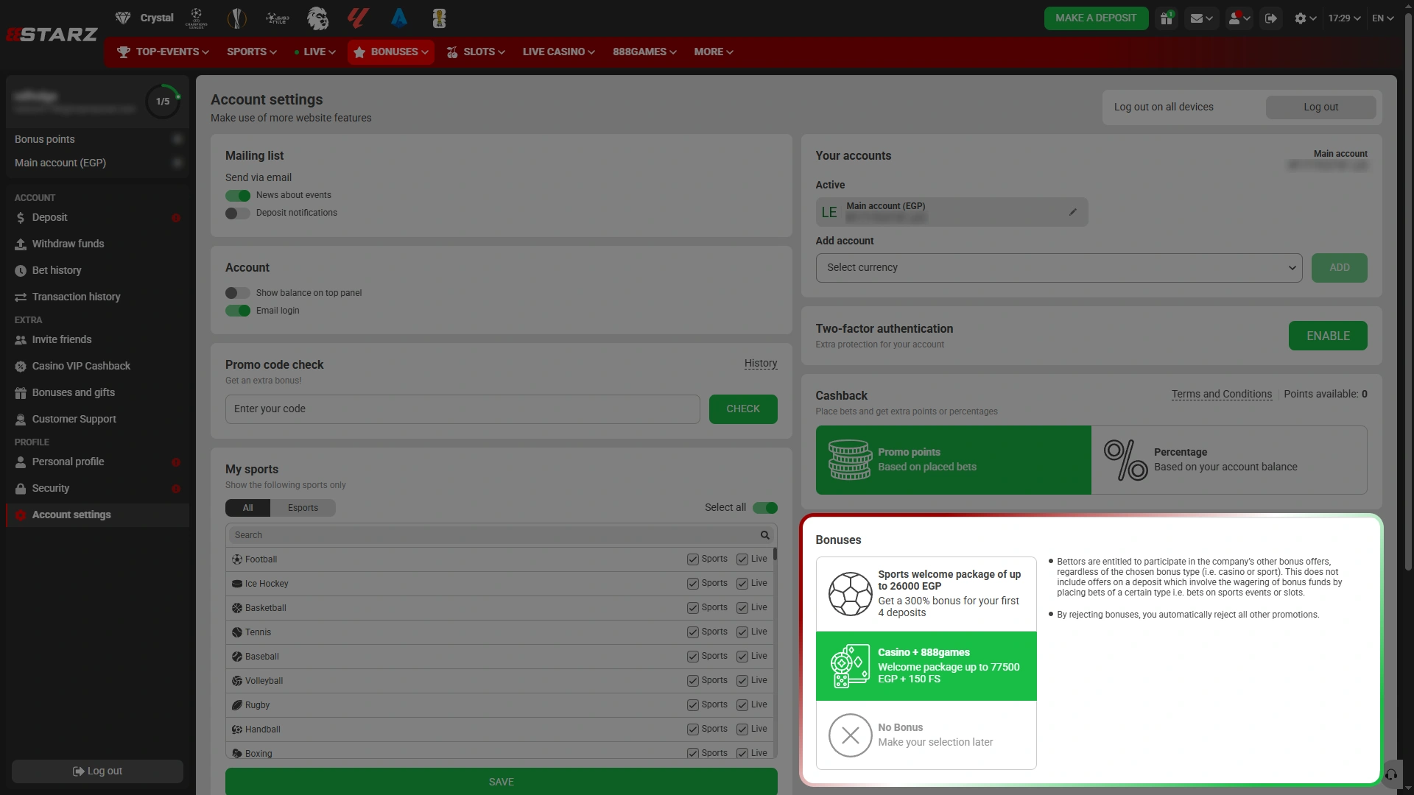Enable Deposit notifications switch
The width and height of the screenshot is (1414, 795).
pyautogui.click(x=238, y=213)
